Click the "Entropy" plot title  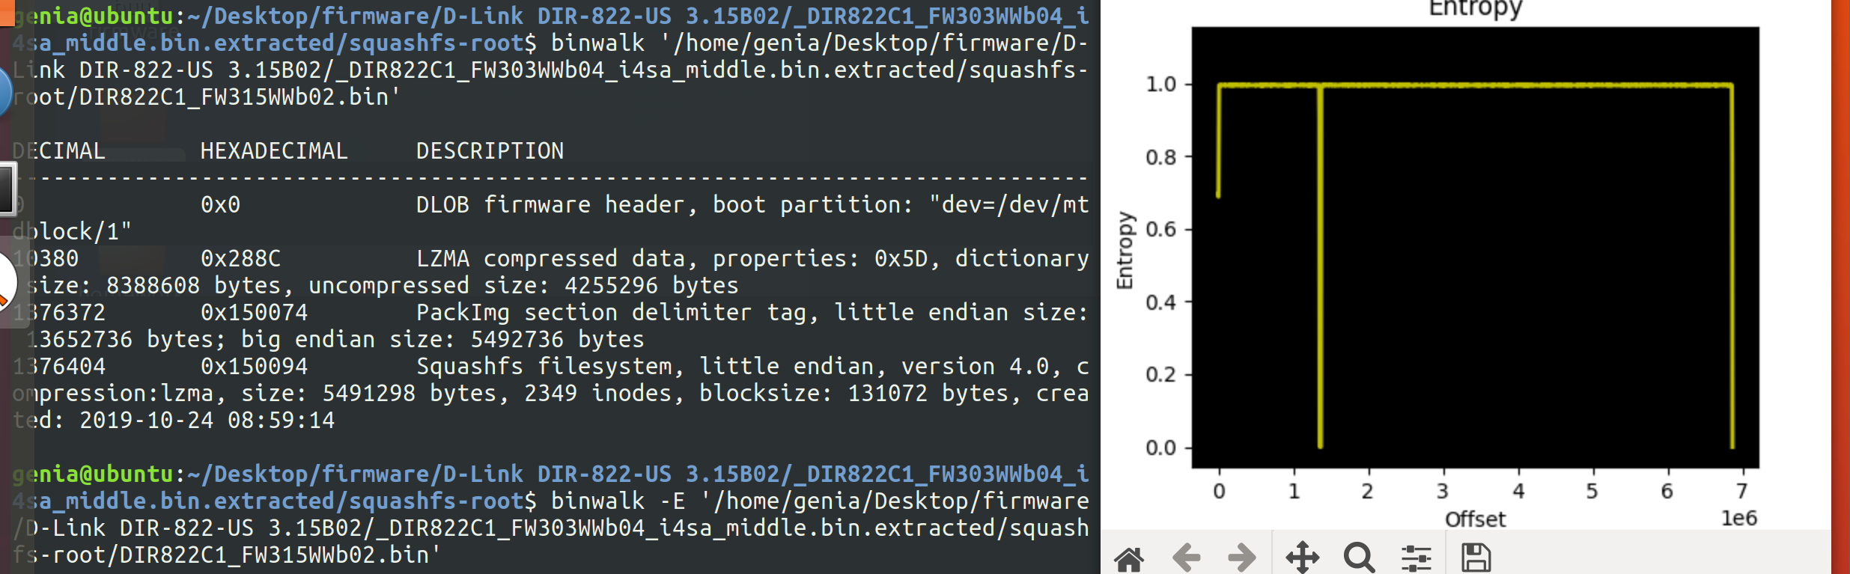(1475, 9)
